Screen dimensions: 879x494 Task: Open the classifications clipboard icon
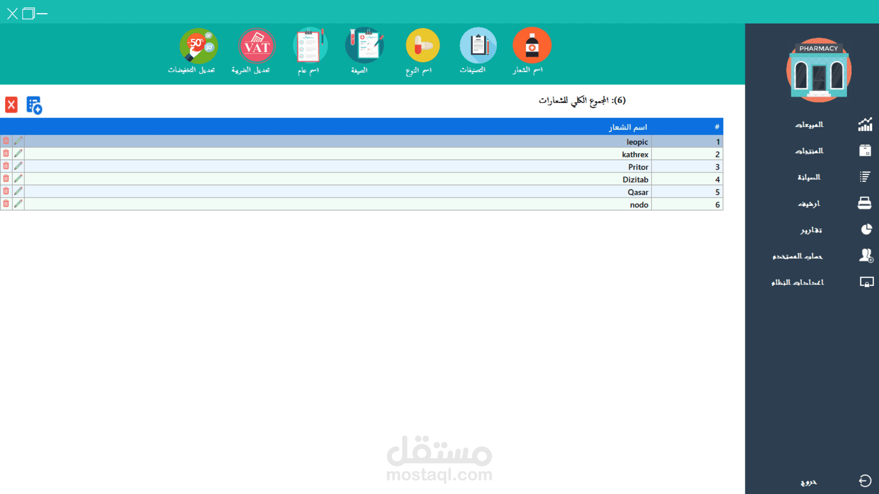(477, 46)
